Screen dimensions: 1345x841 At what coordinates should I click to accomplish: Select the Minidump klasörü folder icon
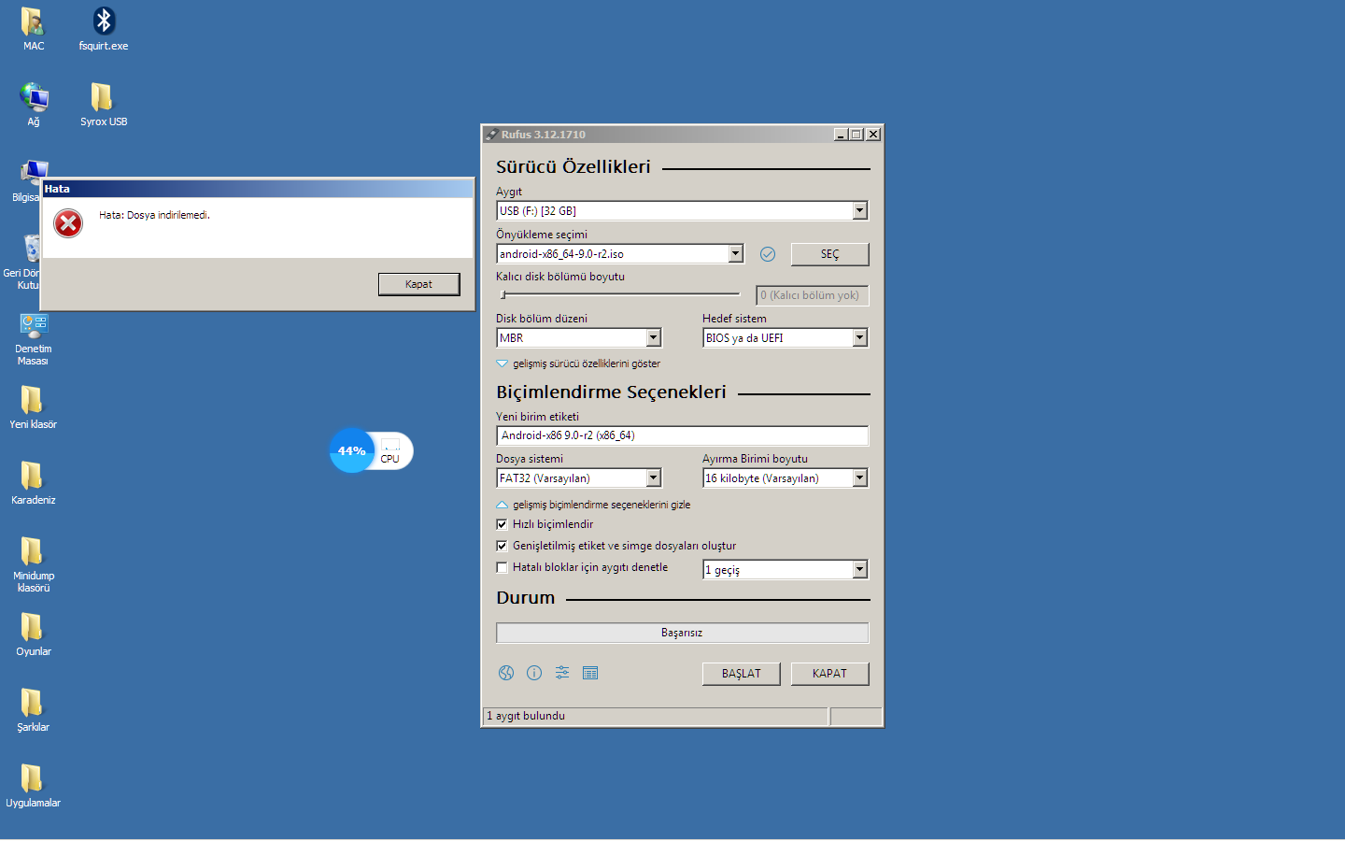[x=34, y=565]
